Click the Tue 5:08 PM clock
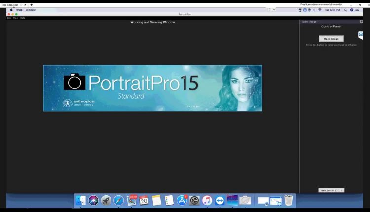The height and width of the screenshot is (212, 370). [332, 10]
